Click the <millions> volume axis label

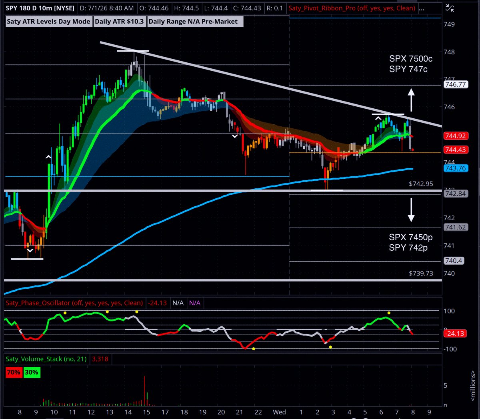473,386
